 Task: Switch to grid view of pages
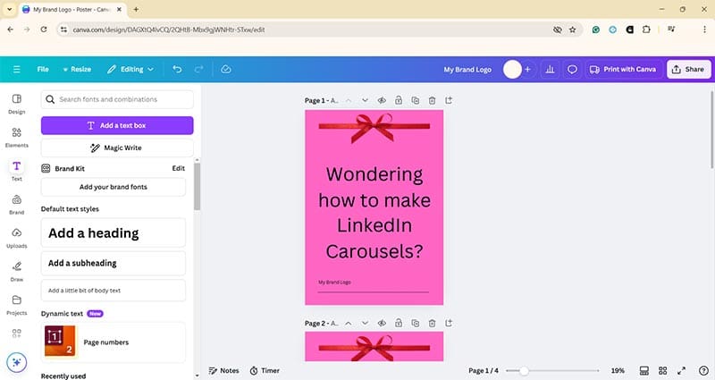pyautogui.click(x=662, y=370)
